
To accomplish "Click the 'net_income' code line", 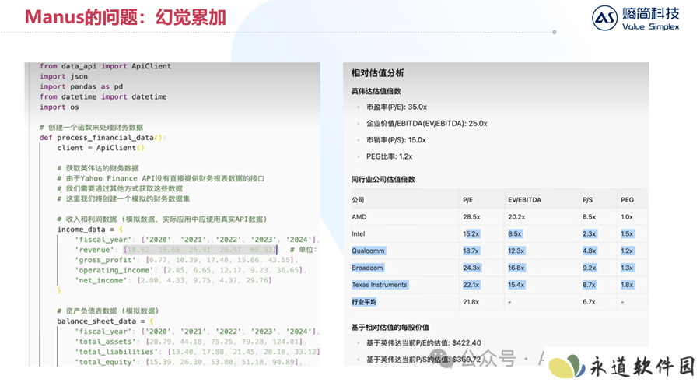I will 173,281.
